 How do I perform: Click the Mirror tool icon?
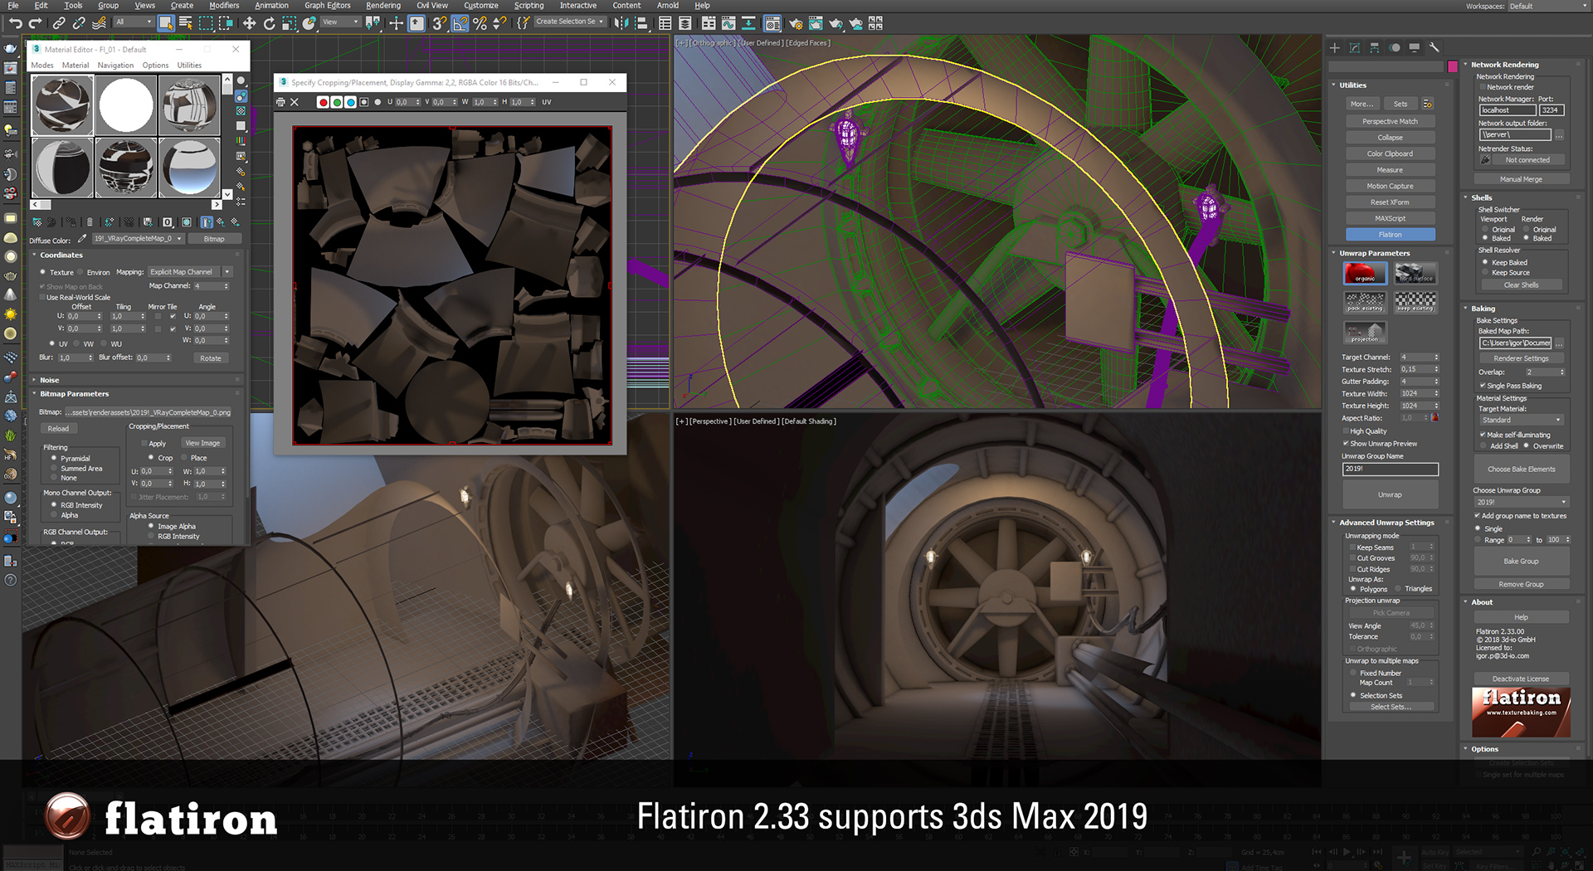[x=621, y=23]
